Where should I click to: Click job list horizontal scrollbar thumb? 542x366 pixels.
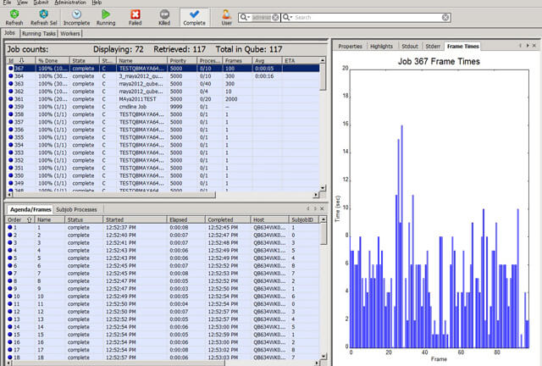coord(113,195)
